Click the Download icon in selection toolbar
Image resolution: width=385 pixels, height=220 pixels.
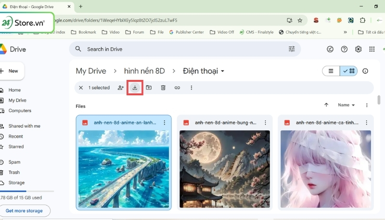[x=135, y=88]
